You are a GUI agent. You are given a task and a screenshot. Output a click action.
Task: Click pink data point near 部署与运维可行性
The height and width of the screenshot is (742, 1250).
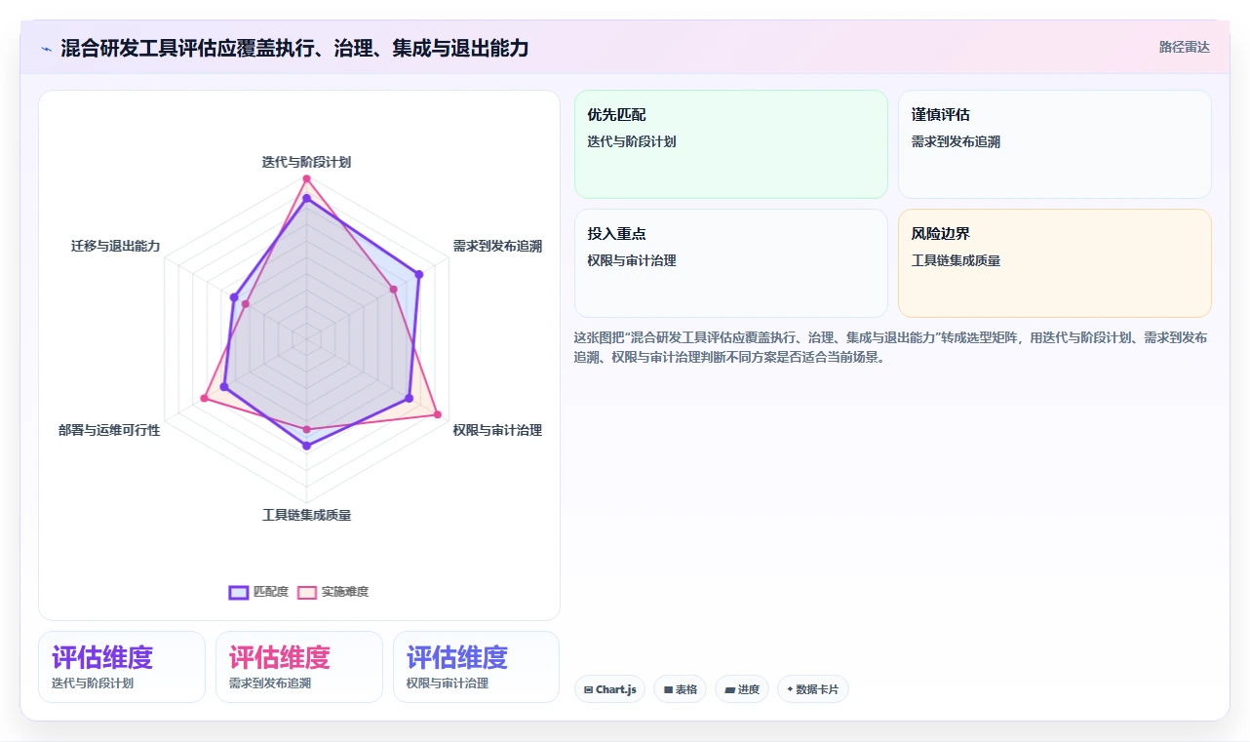tap(204, 398)
